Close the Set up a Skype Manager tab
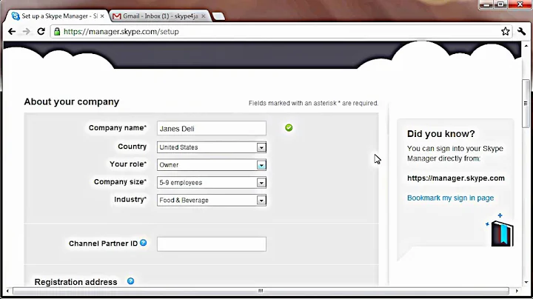Viewport: 533px width, 299px height. click(x=102, y=16)
